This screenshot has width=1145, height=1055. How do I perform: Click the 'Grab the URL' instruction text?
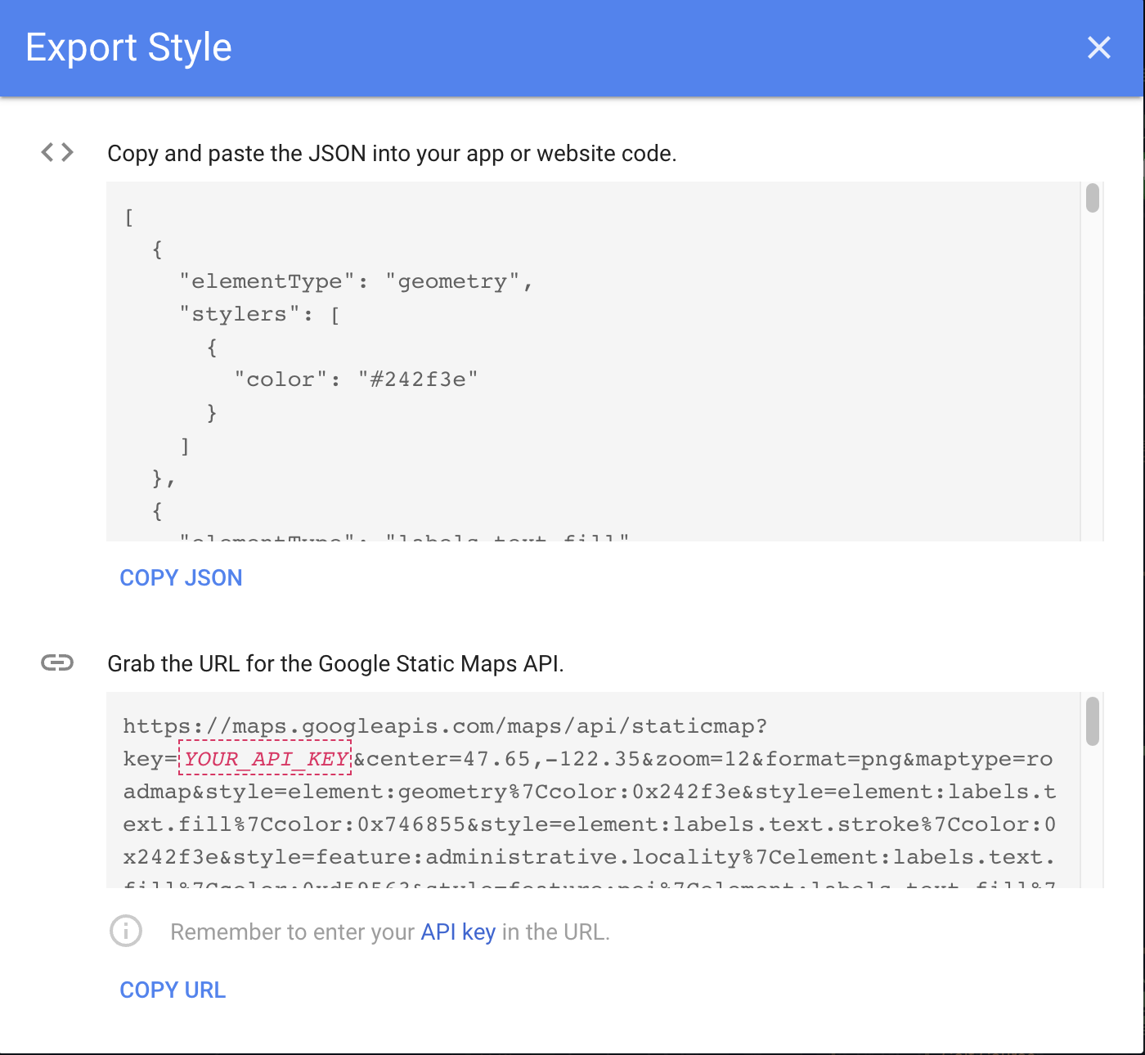(x=336, y=663)
